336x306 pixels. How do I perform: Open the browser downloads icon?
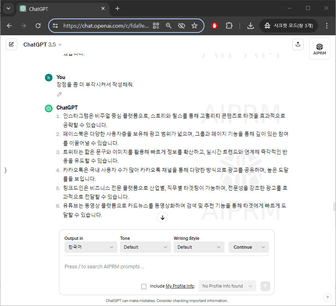[x=251, y=26]
